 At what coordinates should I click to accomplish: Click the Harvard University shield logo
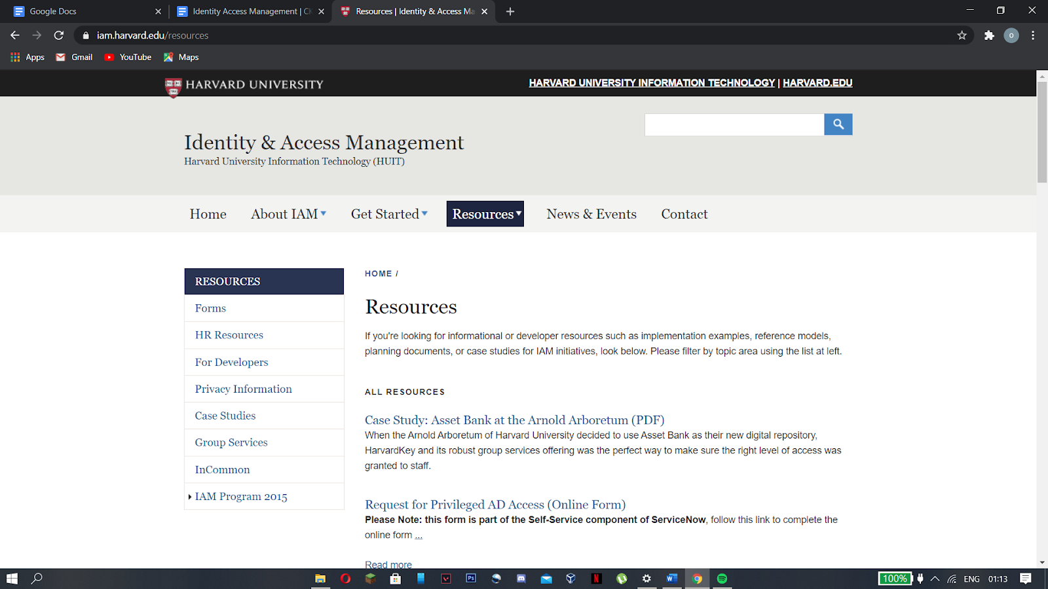(173, 86)
